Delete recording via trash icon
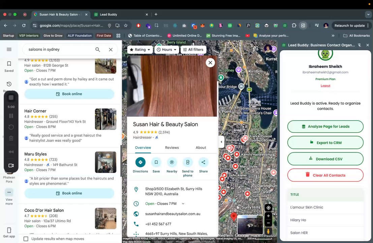This screenshot has height=243, width=373. pyautogui.click(x=11, y=138)
